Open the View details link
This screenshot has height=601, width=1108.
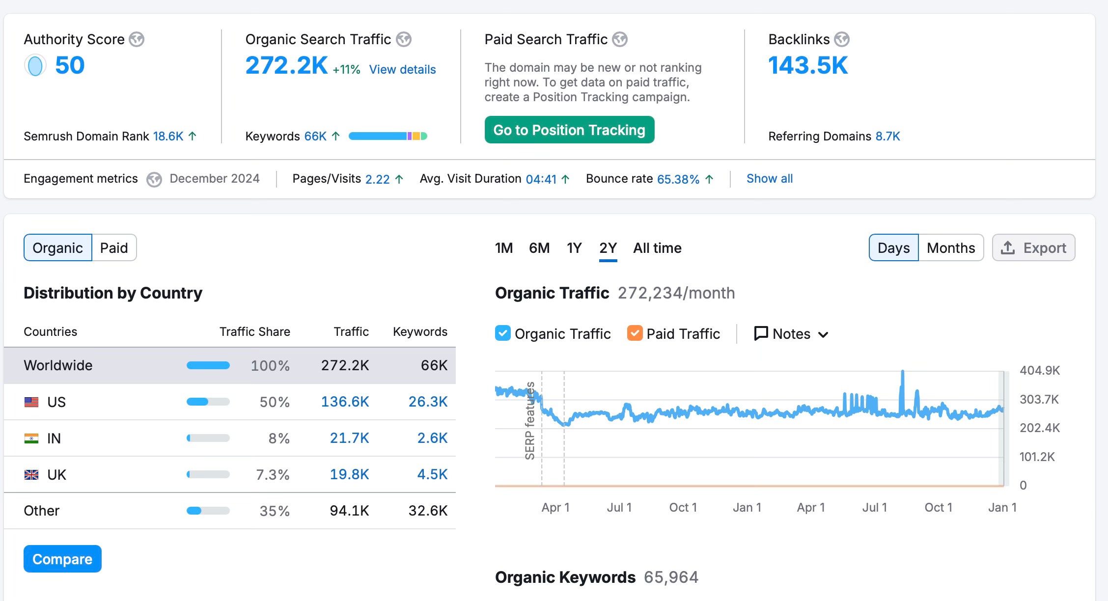(402, 70)
